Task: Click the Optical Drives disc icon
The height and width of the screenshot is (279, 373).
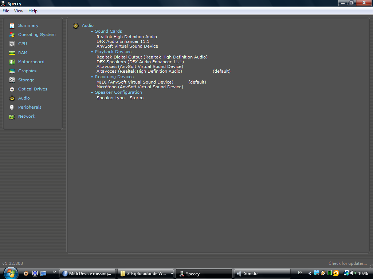Action: point(12,89)
